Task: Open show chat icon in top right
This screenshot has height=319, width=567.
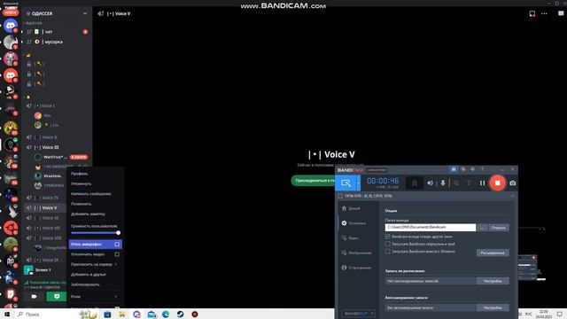Action: point(561,14)
